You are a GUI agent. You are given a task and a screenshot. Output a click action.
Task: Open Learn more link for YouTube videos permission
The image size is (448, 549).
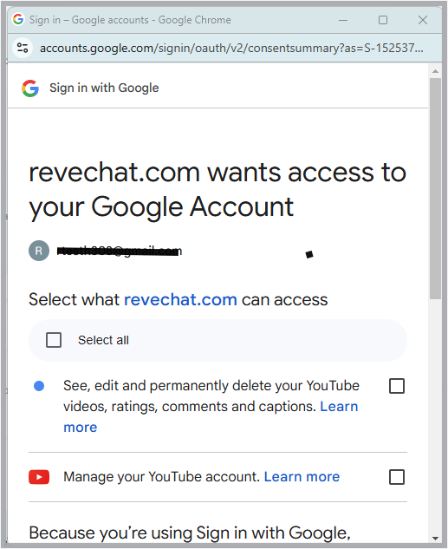tap(211, 416)
